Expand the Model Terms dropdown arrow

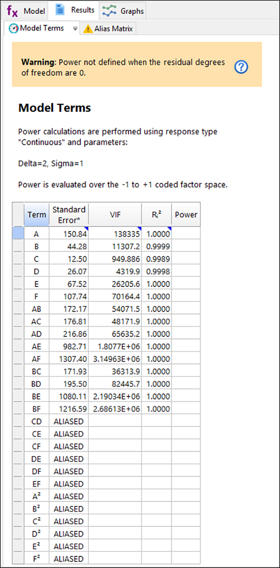[75, 29]
